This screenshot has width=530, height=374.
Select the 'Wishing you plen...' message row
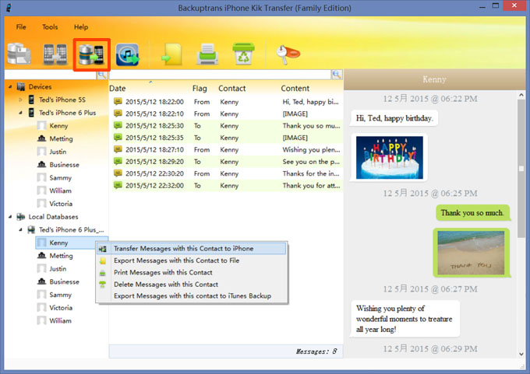coord(227,149)
